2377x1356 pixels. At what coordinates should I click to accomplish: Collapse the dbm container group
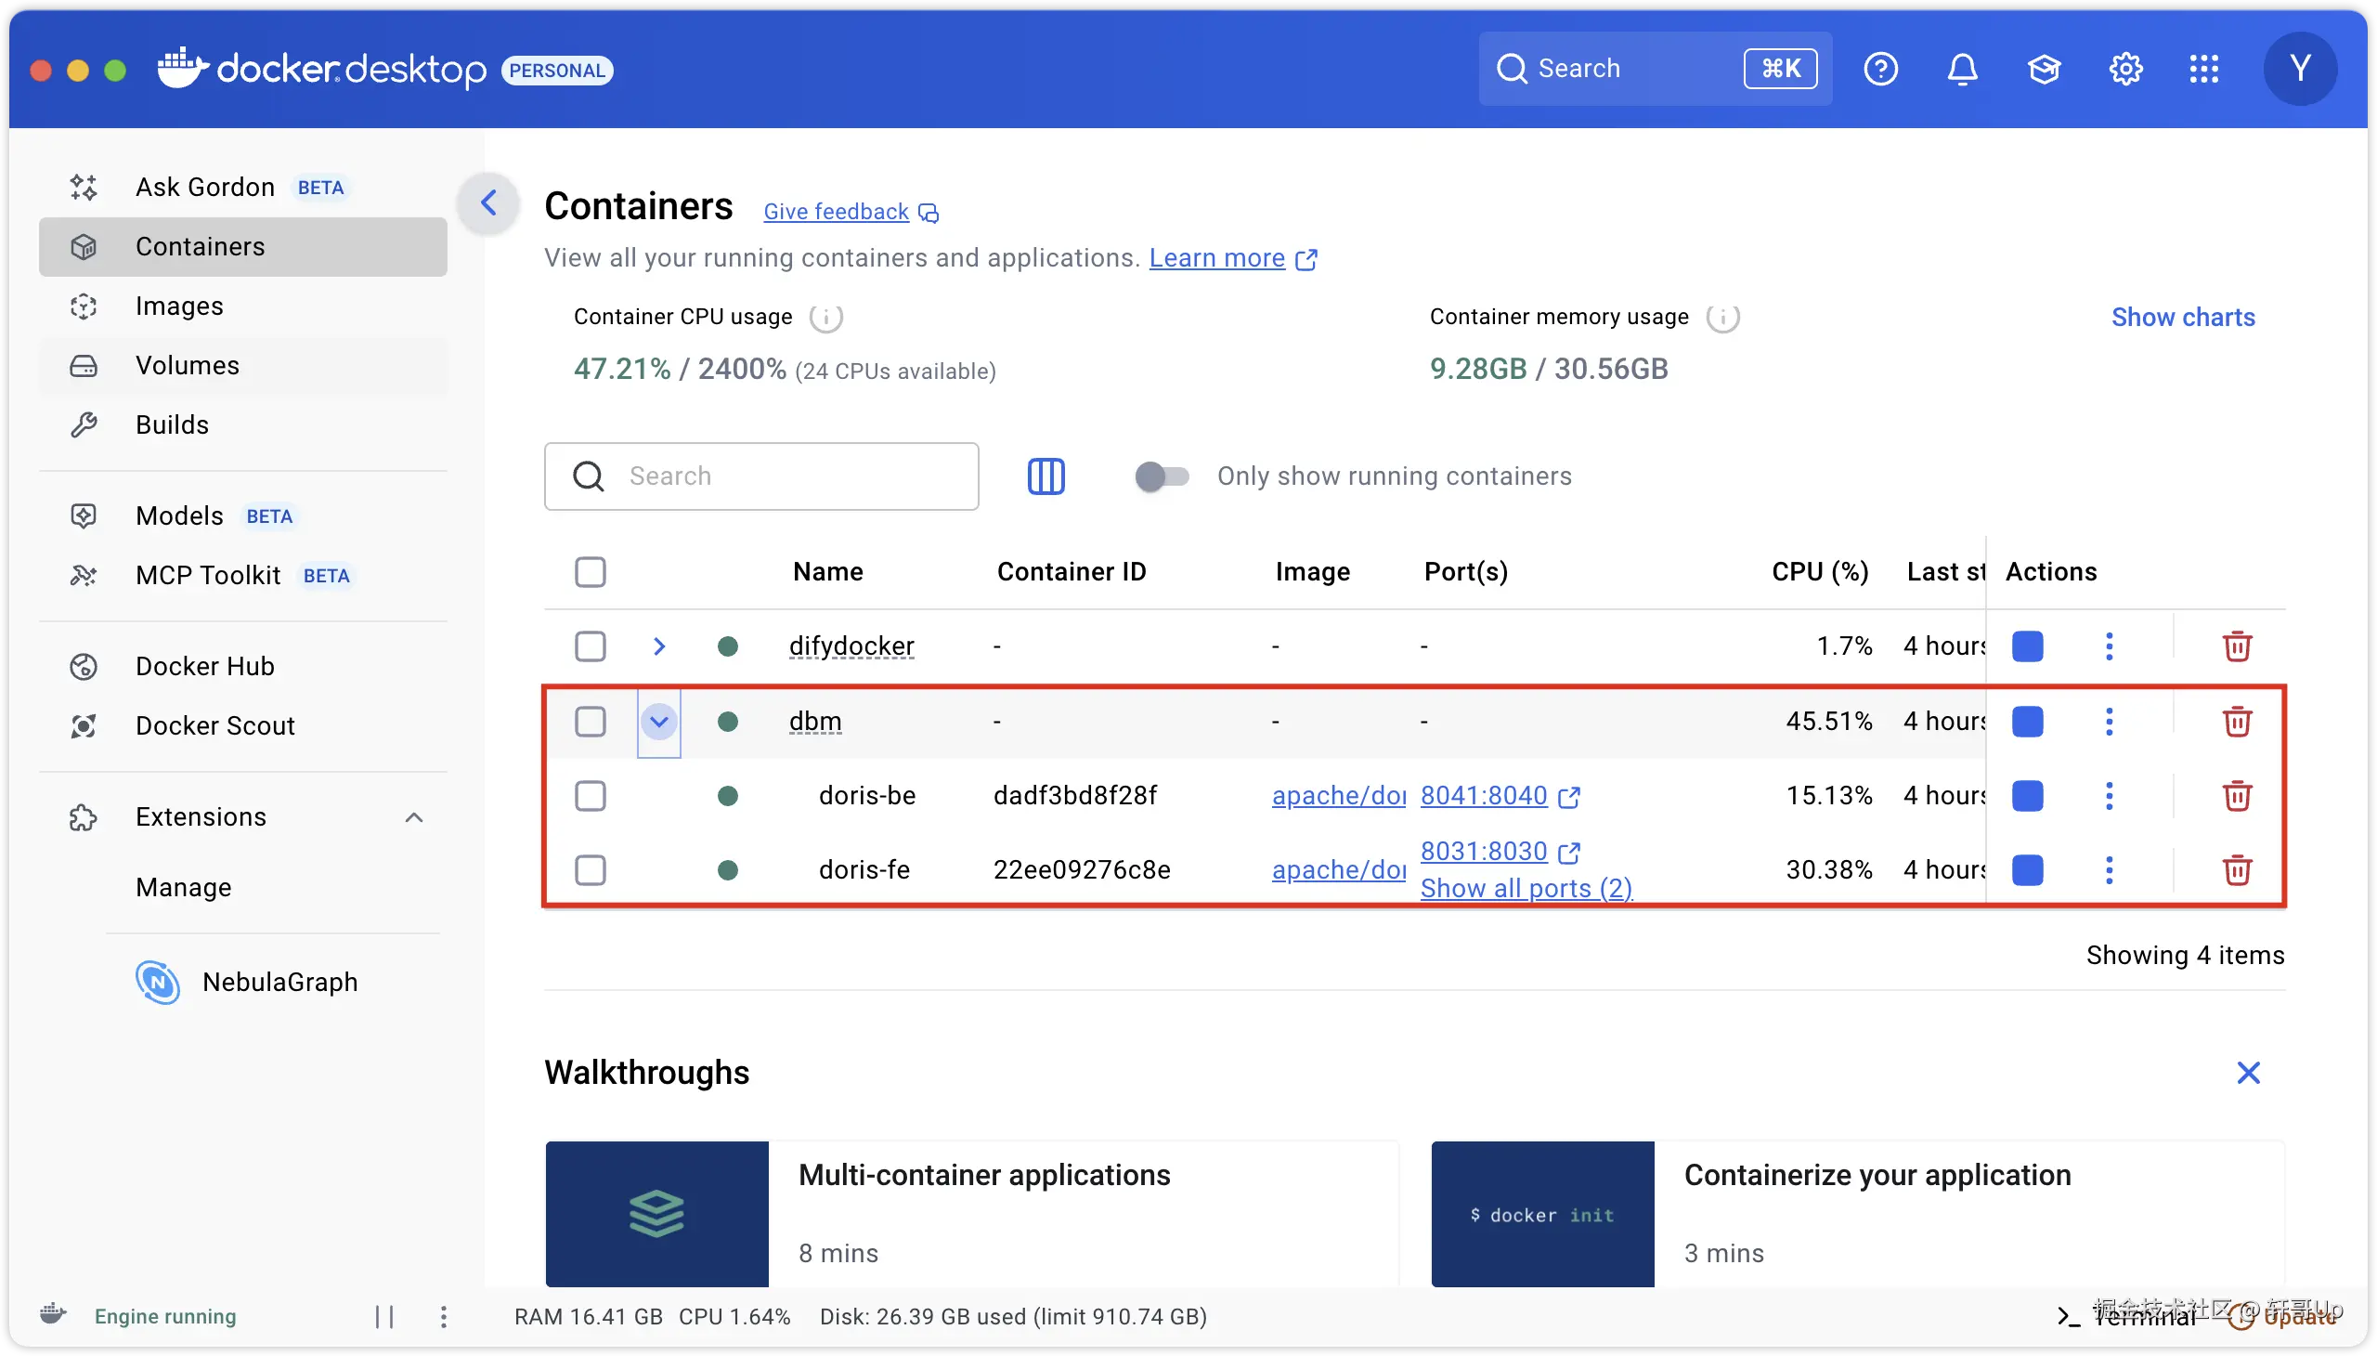point(659,721)
